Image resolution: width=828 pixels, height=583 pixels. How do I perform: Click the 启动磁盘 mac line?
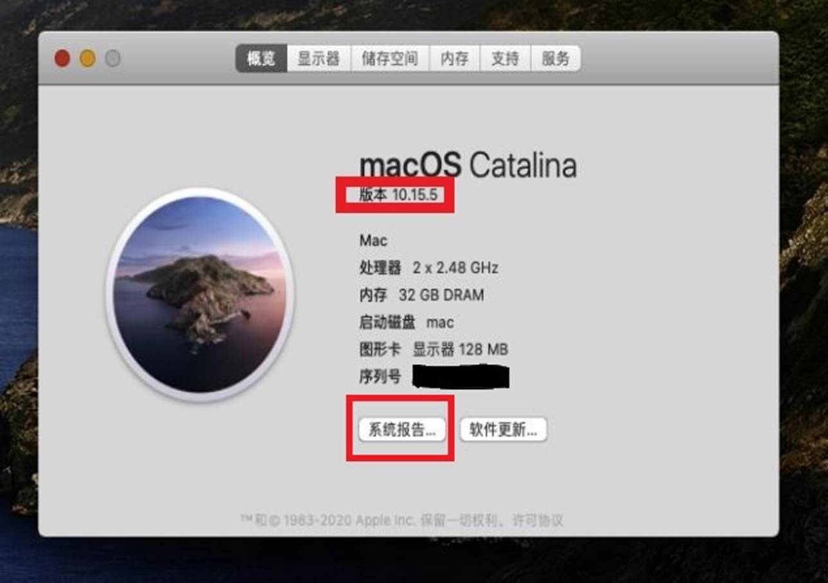tap(406, 322)
